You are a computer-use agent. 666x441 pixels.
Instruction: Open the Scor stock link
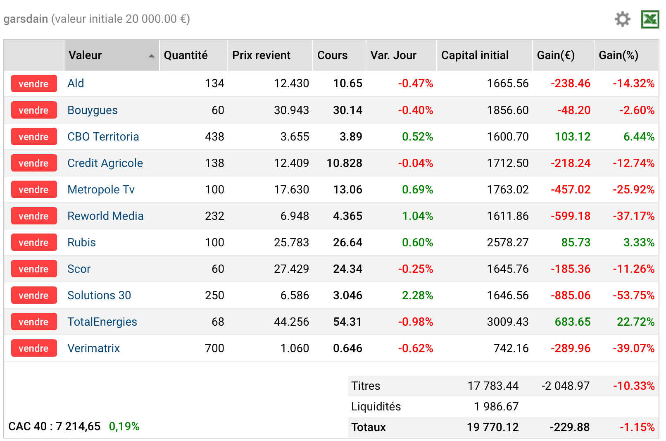coord(79,269)
